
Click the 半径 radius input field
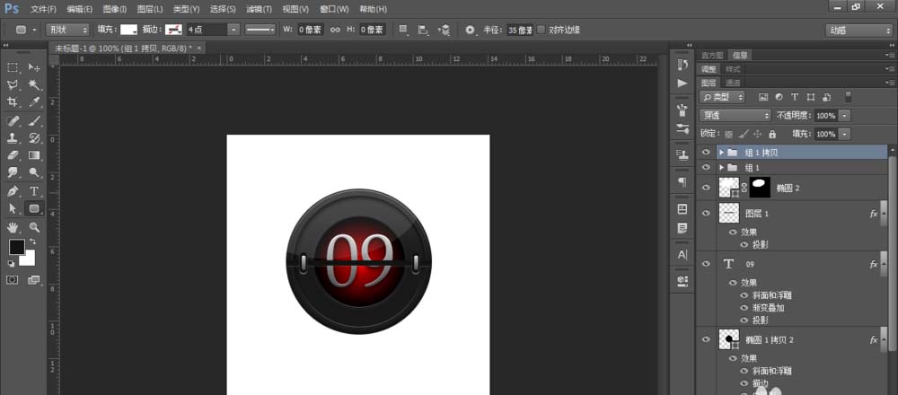coord(518,30)
